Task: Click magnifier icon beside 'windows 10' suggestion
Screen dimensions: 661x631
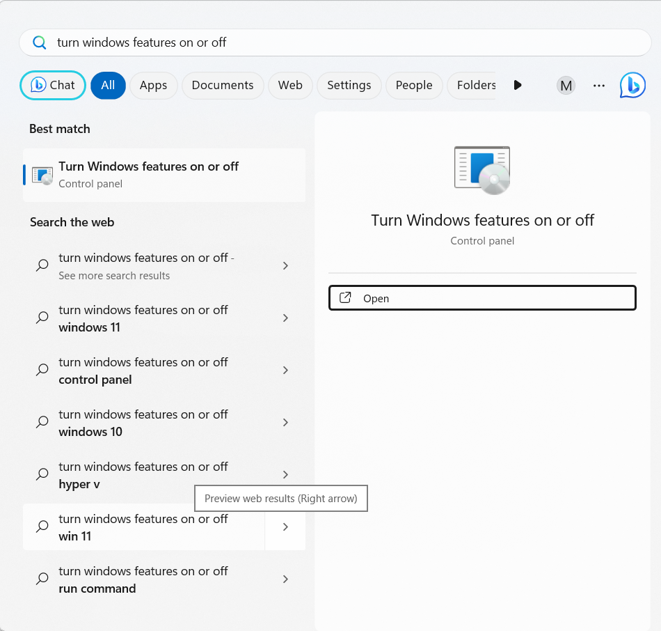Action: pyautogui.click(x=42, y=423)
